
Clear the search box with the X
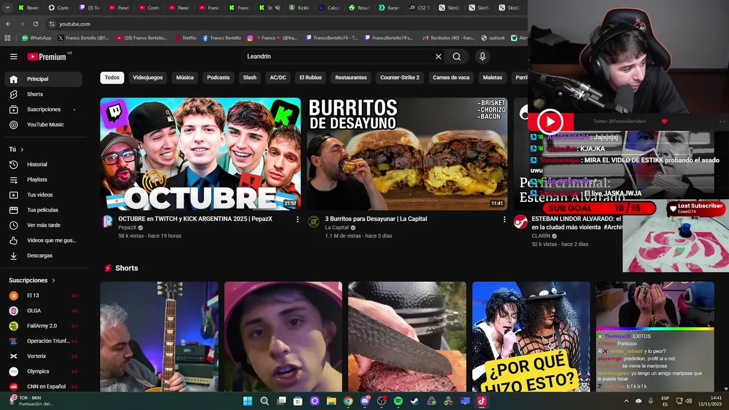tap(439, 56)
